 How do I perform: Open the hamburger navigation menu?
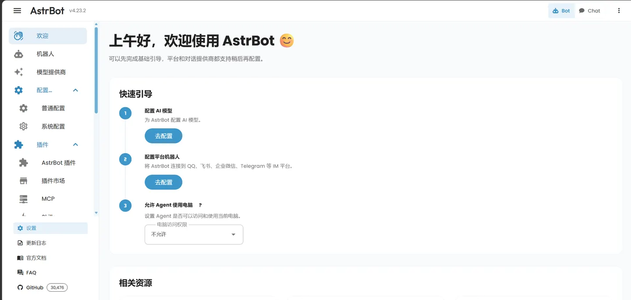click(17, 11)
